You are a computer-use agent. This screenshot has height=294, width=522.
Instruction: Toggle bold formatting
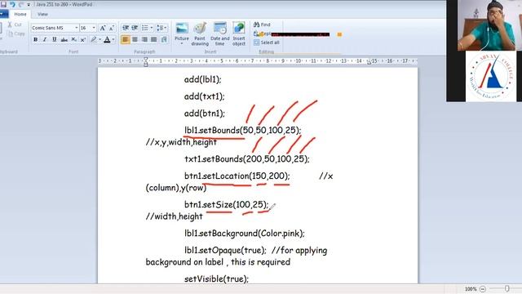[35, 40]
